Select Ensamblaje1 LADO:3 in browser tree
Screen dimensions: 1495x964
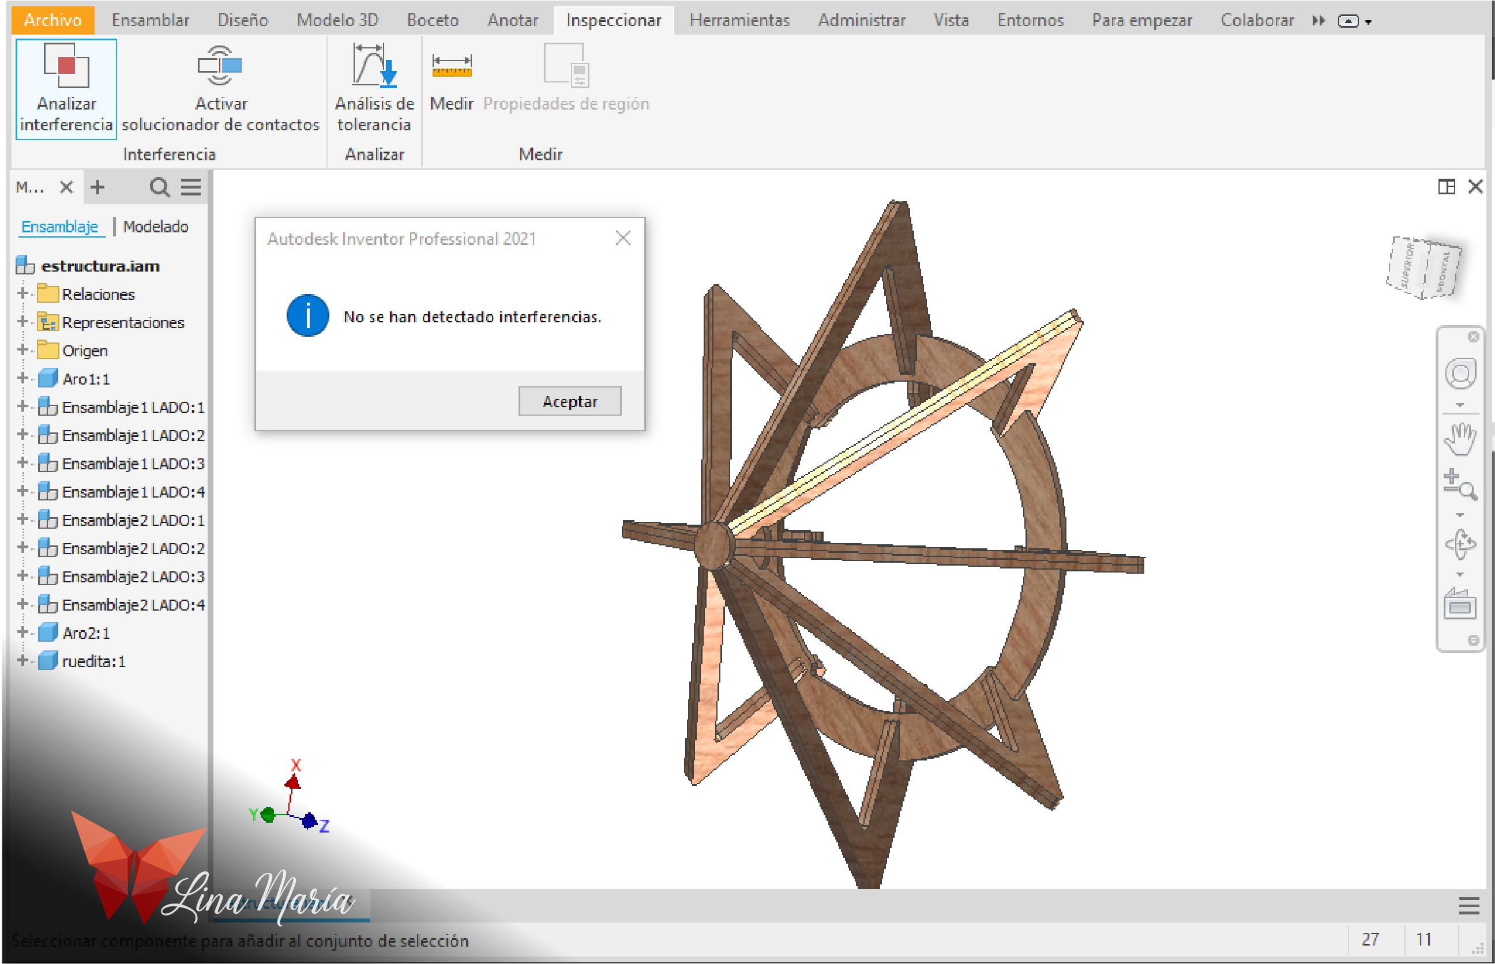(x=133, y=463)
